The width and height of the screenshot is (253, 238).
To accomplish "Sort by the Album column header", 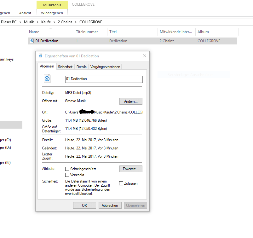I will [217, 32].
